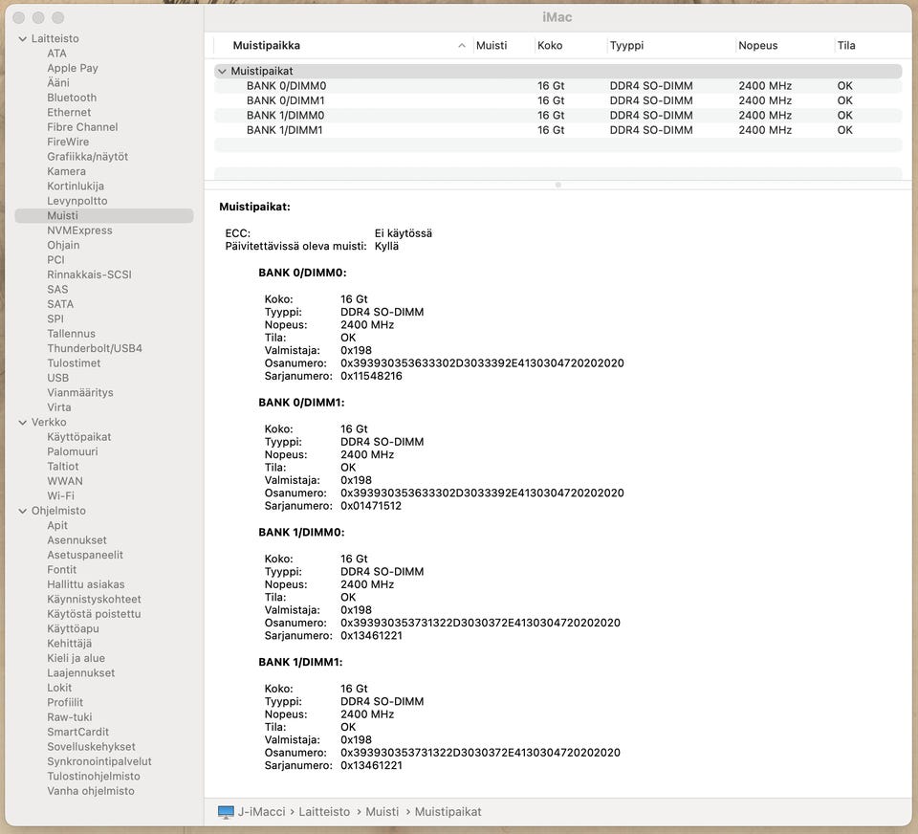Select the BANK 0/DIMM0 table row
The image size is (918, 834).
tap(557, 86)
